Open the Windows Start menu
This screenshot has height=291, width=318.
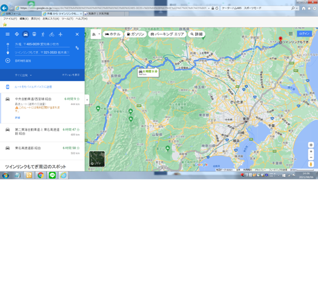pos(5,175)
